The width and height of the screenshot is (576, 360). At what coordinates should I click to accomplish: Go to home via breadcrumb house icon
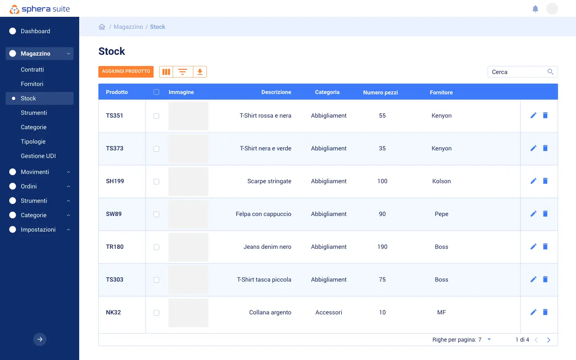tap(102, 27)
